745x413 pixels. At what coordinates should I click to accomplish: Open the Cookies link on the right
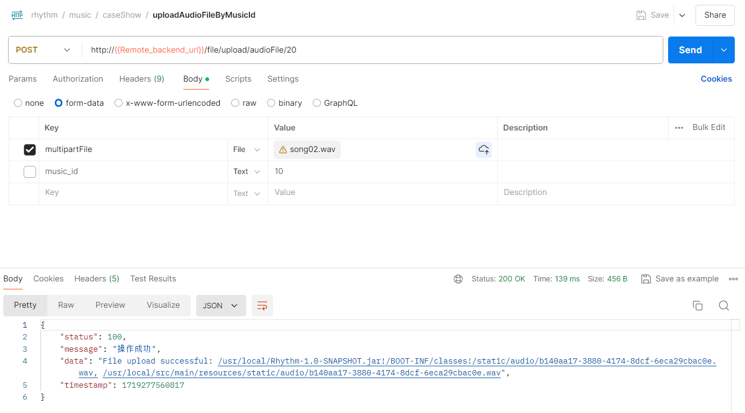716,79
